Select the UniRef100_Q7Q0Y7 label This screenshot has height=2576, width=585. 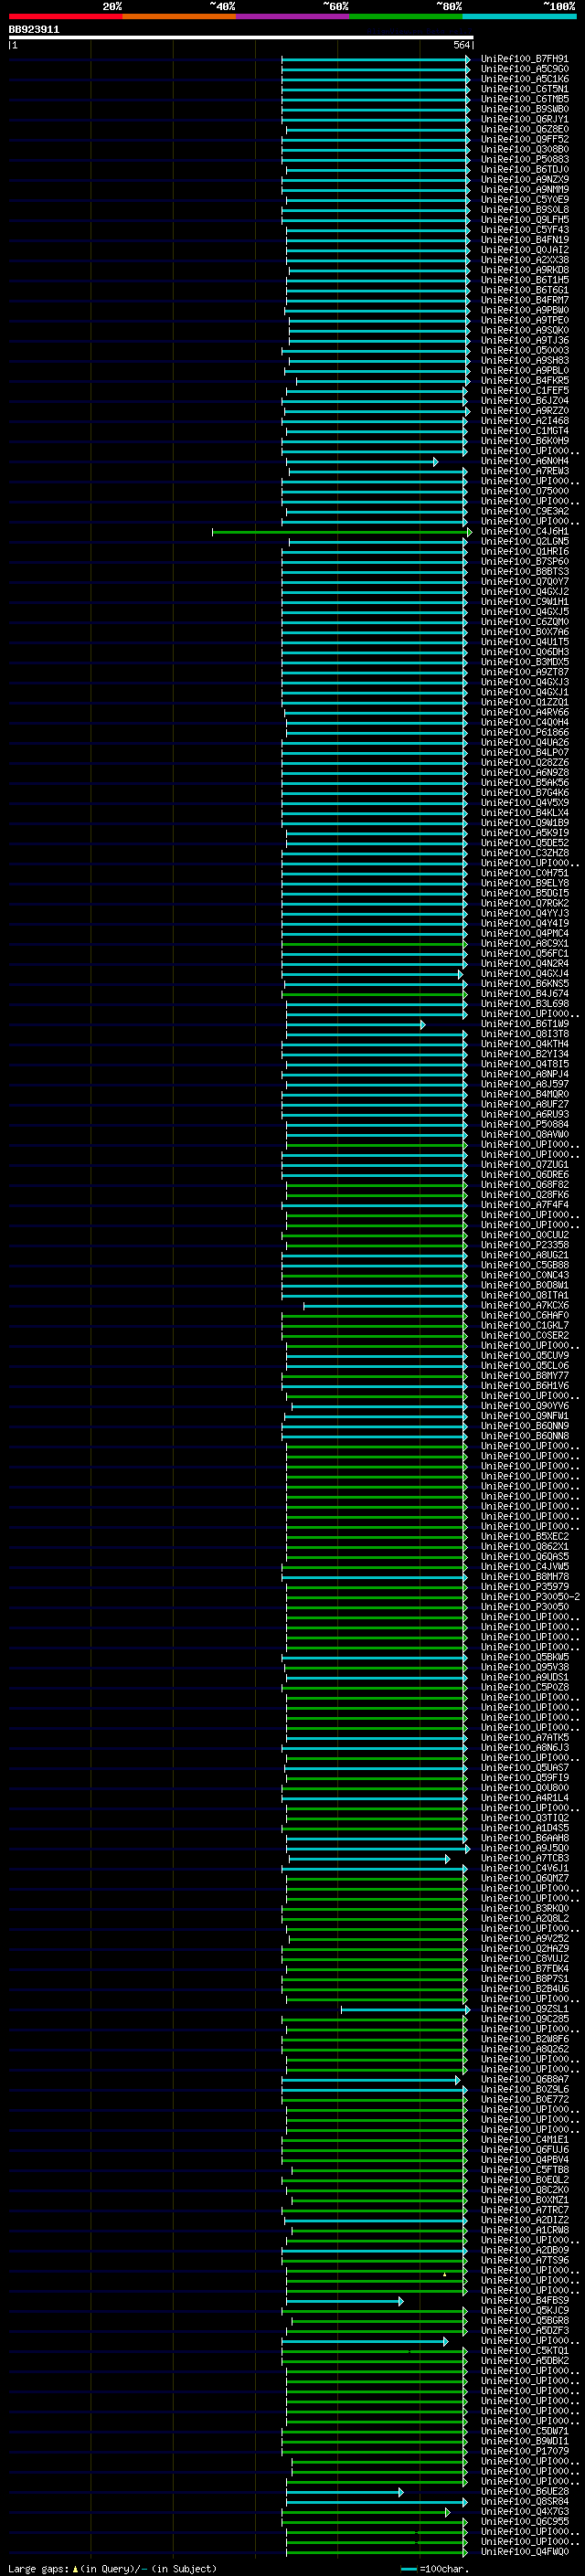pyautogui.click(x=524, y=583)
